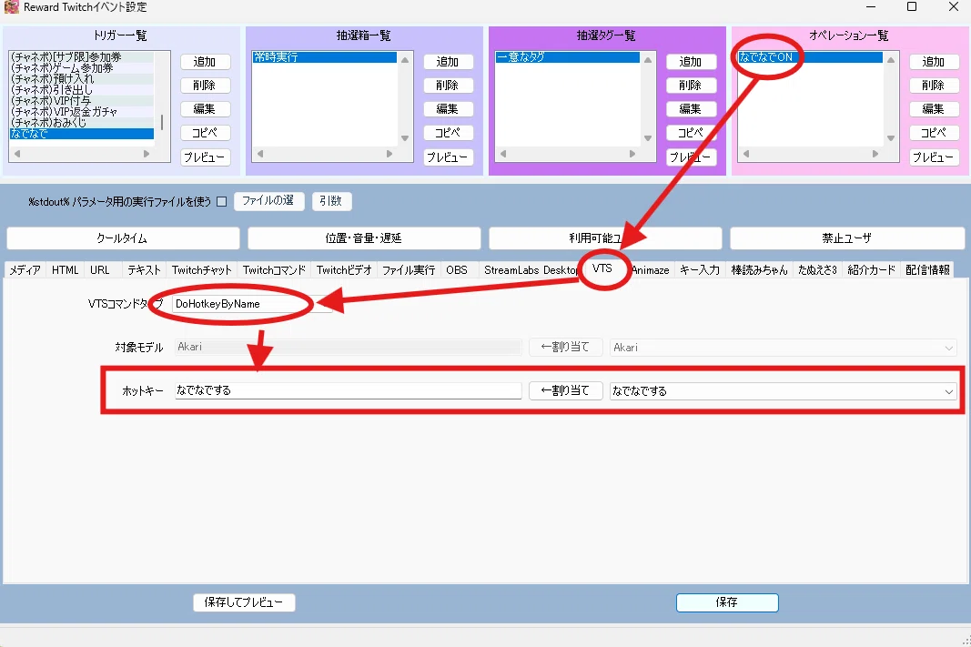Click 削除 in the 抽選箱一覧 panel
The image size is (971, 647).
tap(448, 86)
